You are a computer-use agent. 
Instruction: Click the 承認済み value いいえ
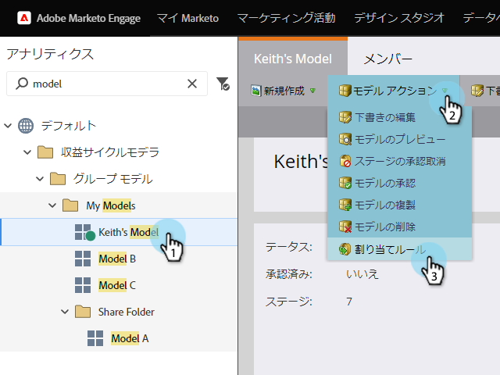coord(362,274)
